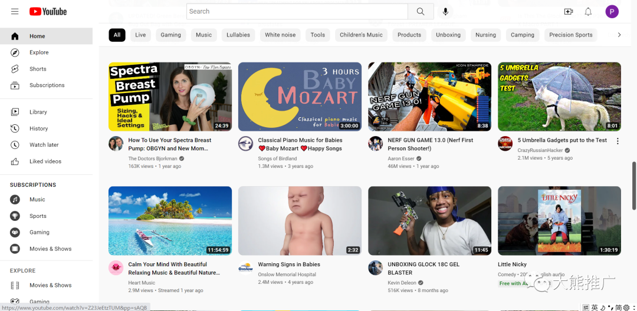637x311 pixels.
Task: Open History in the sidebar
Action: pos(38,128)
